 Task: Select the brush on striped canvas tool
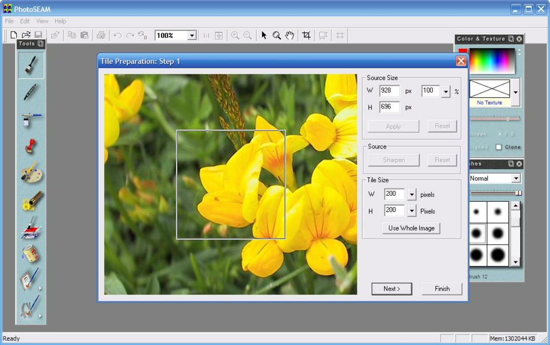[x=31, y=228]
